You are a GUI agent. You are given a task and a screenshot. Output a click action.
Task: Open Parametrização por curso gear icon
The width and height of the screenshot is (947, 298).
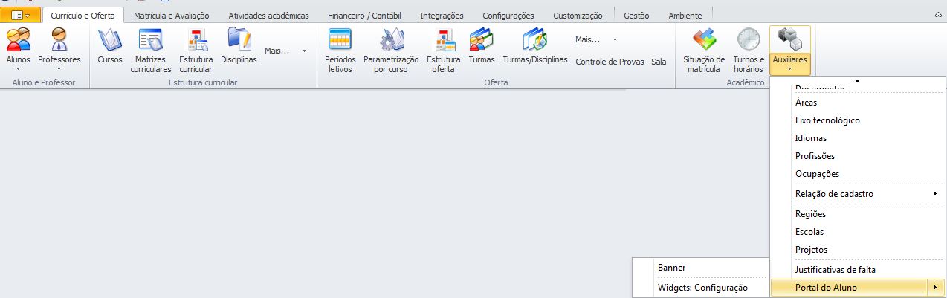point(391,40)
